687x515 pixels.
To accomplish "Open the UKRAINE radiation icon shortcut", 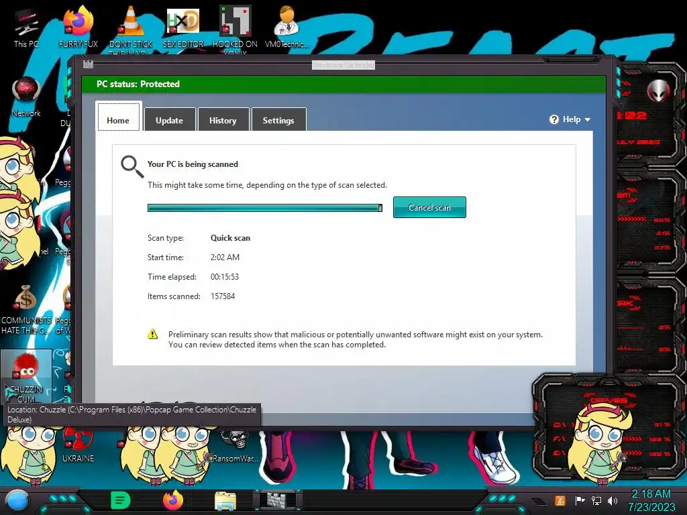I will (78, 445).
